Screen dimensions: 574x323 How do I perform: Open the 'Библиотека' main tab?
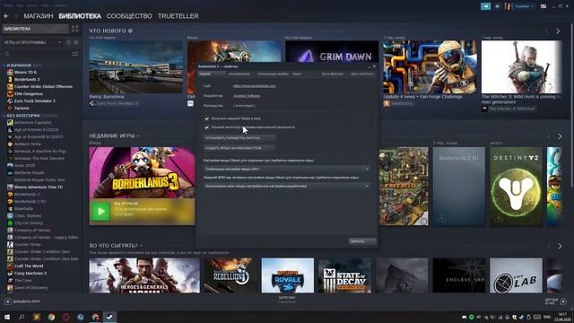(x=80, y=16)
